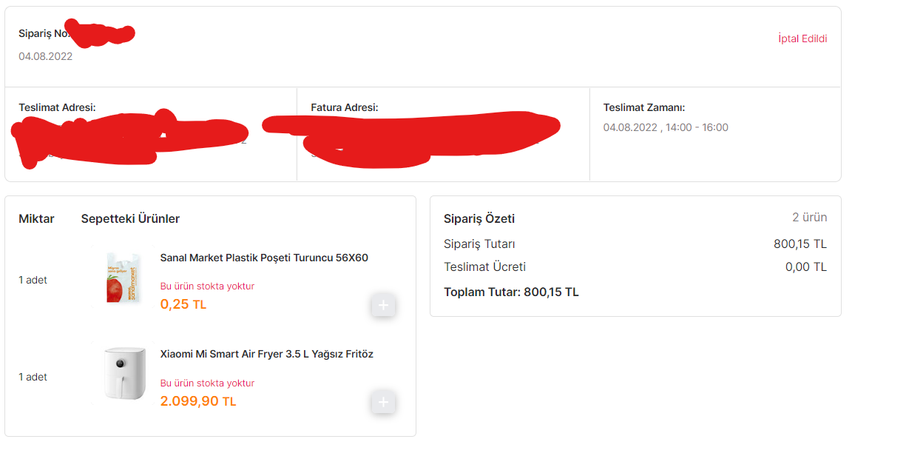The height and width of the screenshot is (476, 906).
Task: Click the out-of-stock notice under Plastik Poşeti
Action: 207,286
